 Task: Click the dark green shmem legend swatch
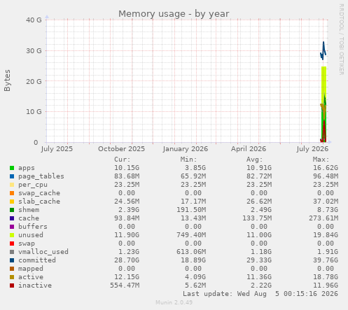(12, 210)
